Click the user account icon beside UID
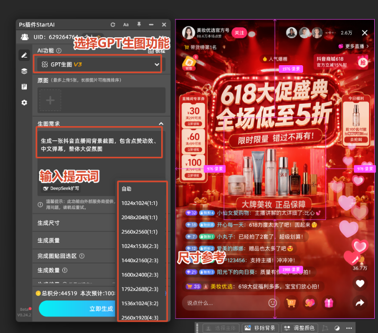This screenshot has height=333, width=378. click(x=25, y=37)
